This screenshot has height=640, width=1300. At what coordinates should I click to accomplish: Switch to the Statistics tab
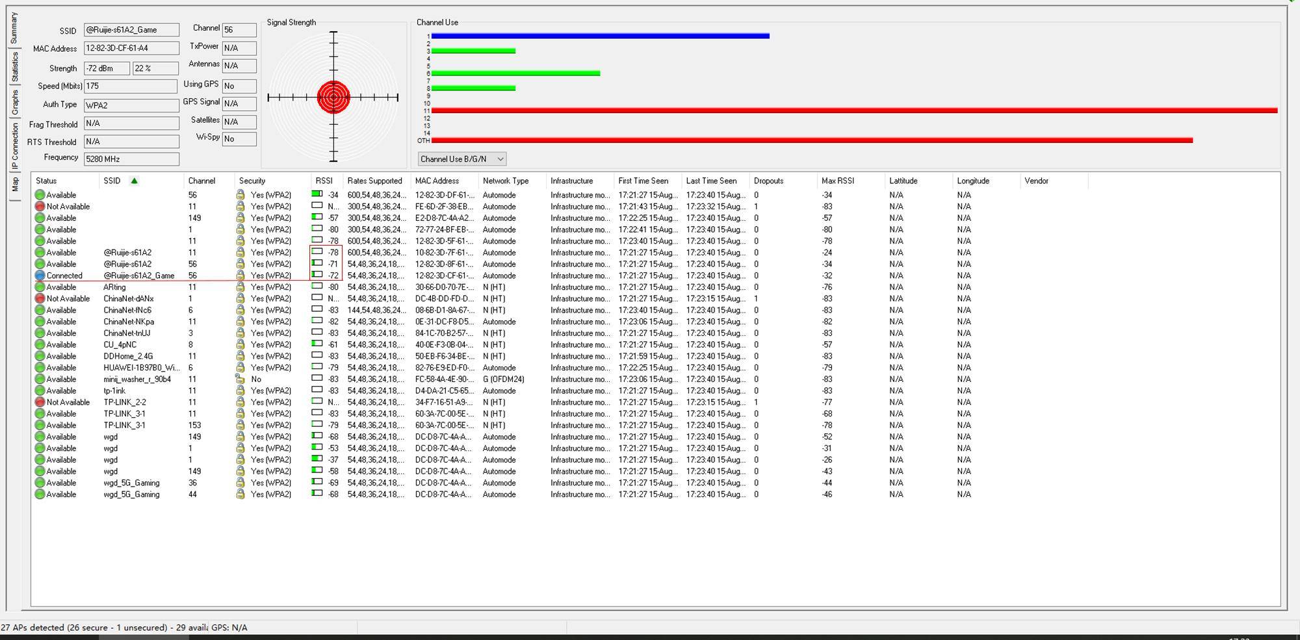pyautogui.click(x=15, y=67)
